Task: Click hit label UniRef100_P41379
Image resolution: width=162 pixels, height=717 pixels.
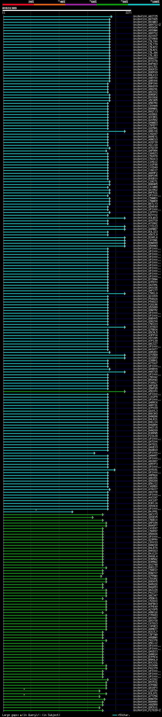Action: tap(145, 668)
